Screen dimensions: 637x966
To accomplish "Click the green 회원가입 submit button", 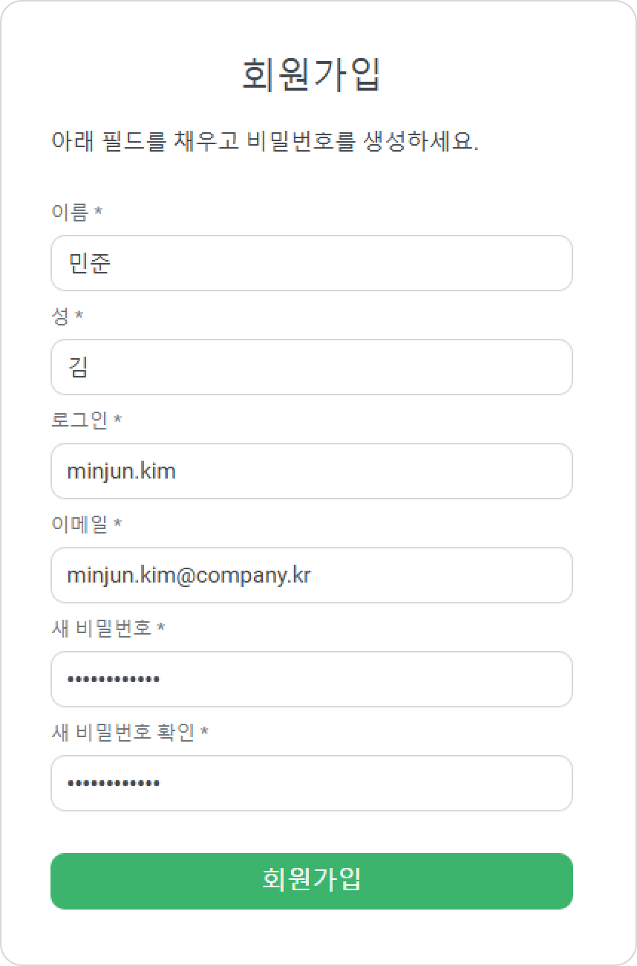I will tap(312, 881).
